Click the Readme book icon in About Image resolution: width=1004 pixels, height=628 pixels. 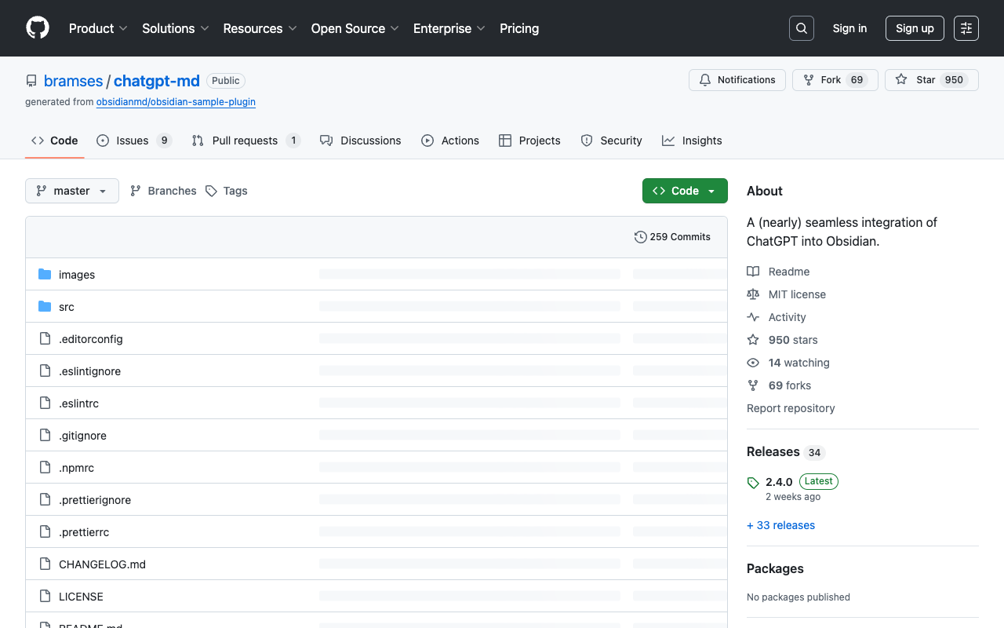pyautogui.click(x=753, y=272)
